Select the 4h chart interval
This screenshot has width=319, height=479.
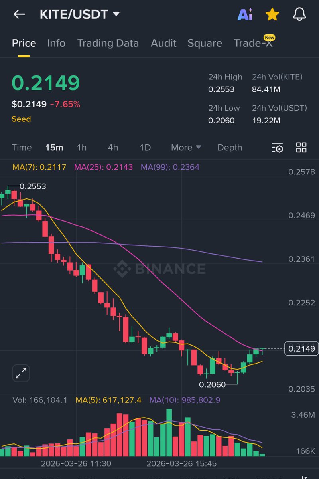pyautogui.click(x=113, y=148)
